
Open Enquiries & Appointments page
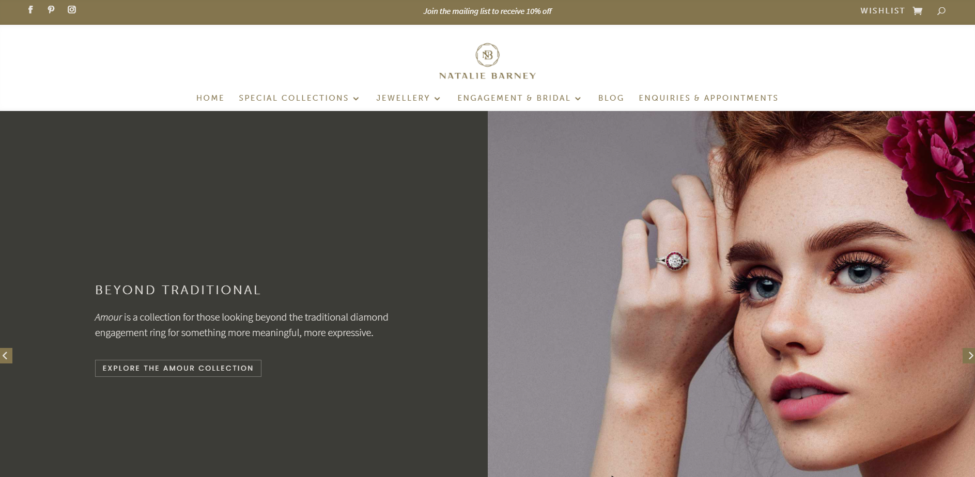[708, 98]
